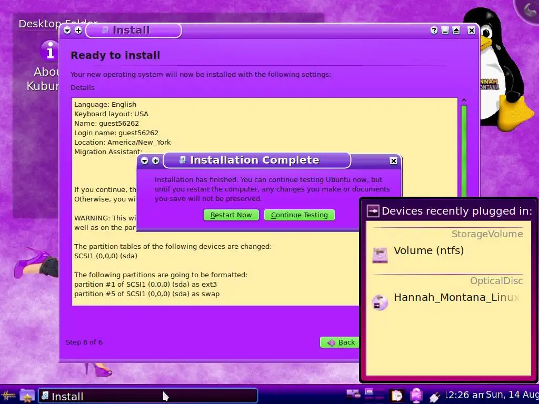Click the green scrollbar in the Details box
Image resolution: width=539 pixels, height=404 pixels.
click(x=464, y=151)
